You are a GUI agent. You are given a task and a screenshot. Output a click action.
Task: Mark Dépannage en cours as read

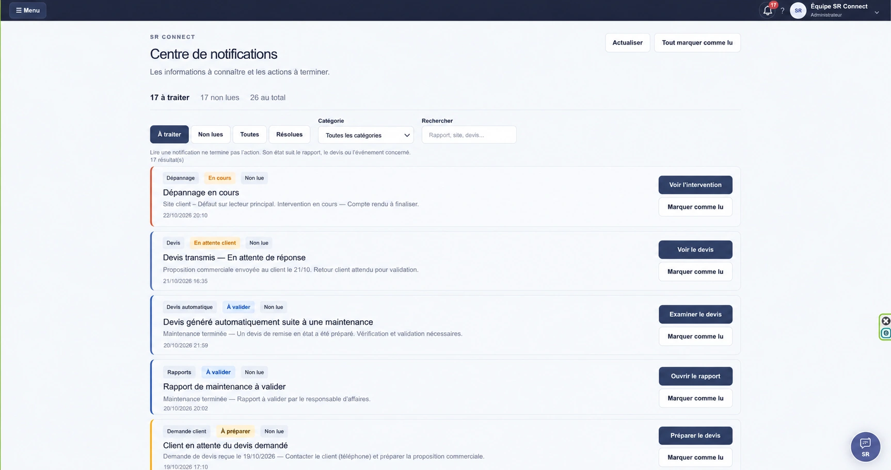point(695,207)
